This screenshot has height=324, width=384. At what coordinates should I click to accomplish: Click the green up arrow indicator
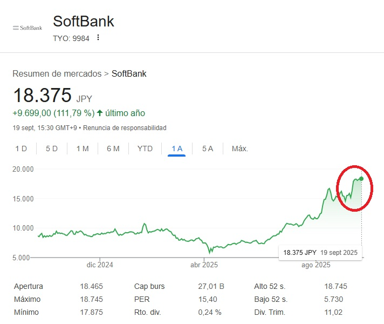[100, 113]
